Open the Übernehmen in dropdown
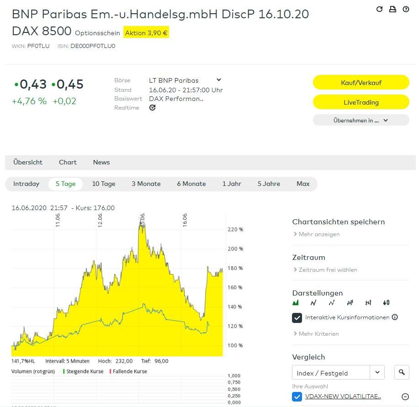419x407 pixels. 361,121
